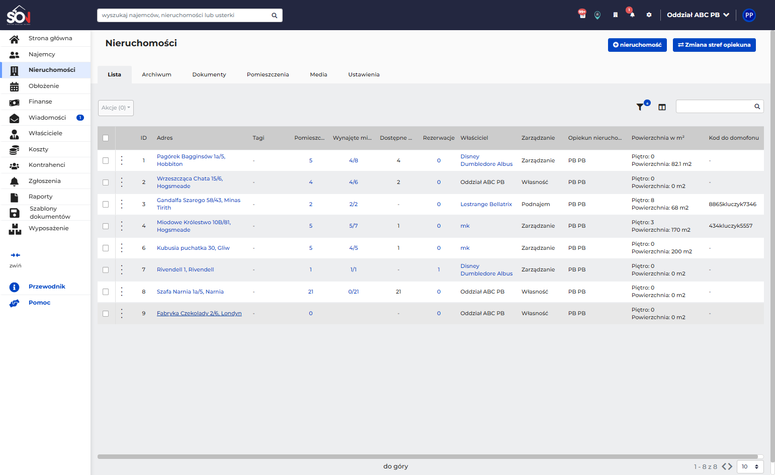
Task: Select the Kubusia puchatka row checkbox
Action: pos(106,248)
